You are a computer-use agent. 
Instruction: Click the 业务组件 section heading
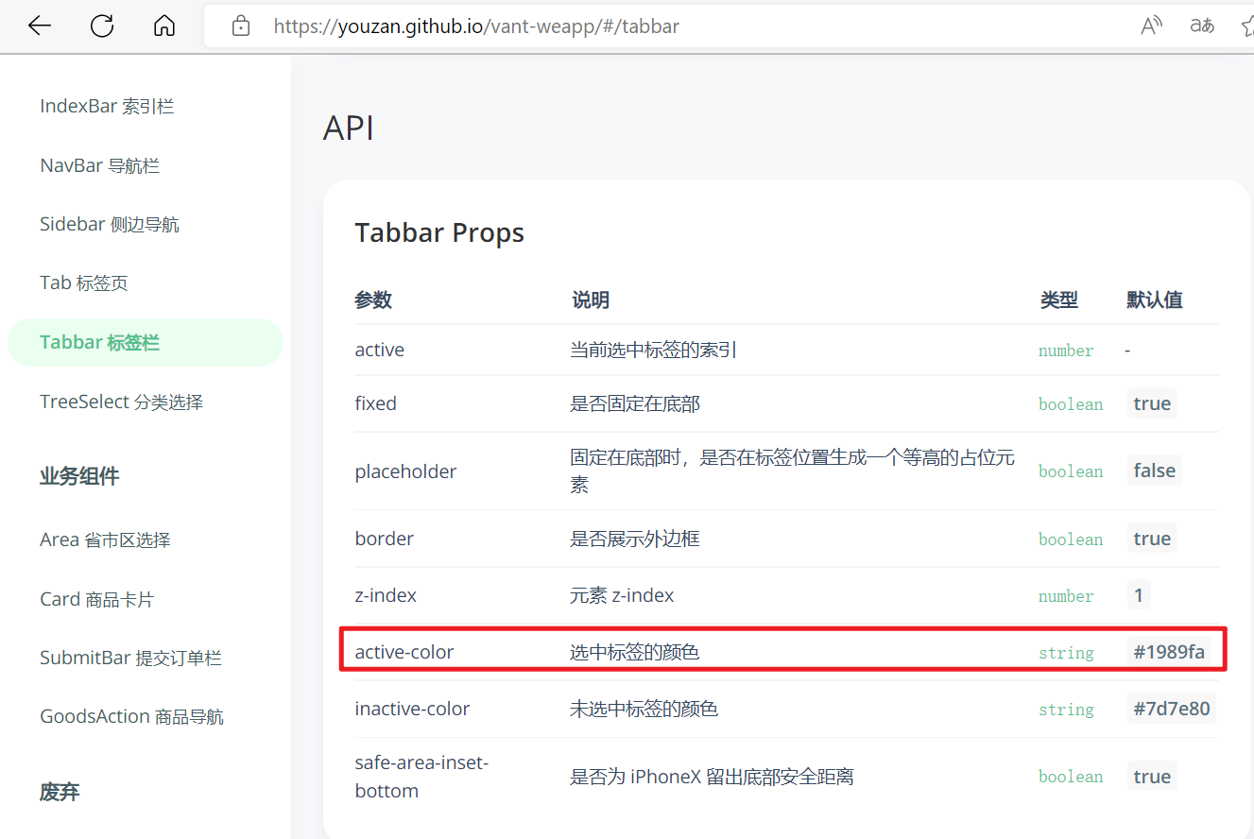79,476
